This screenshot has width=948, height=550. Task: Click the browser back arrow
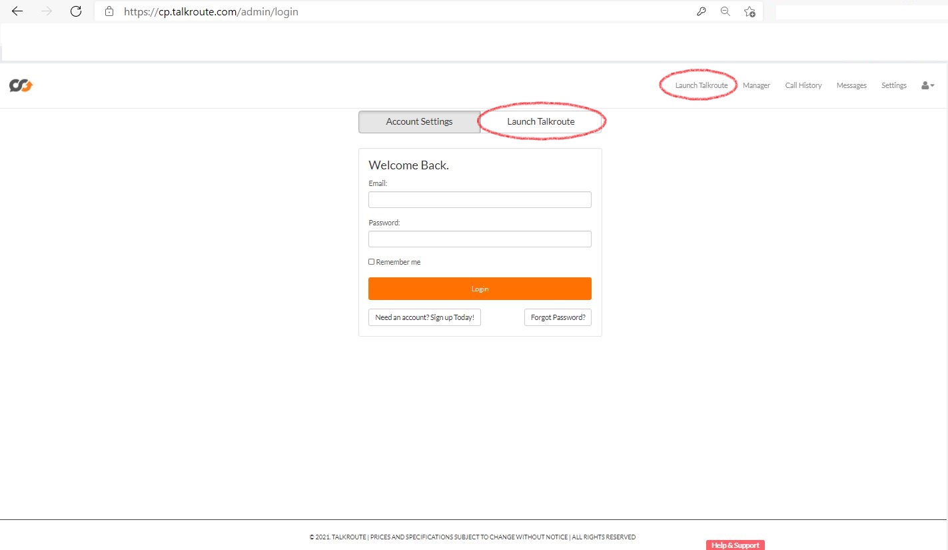point(17,11)
